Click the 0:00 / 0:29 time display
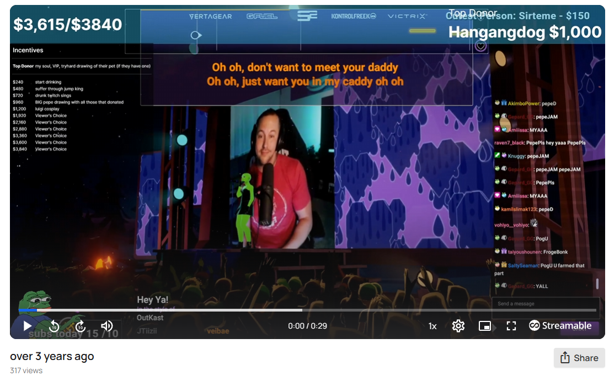 point(307,326)
